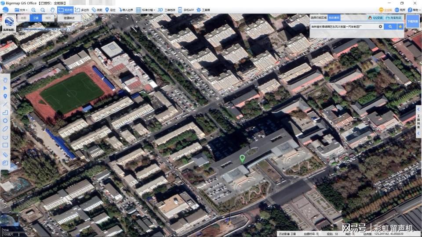This screenshot has height=237, width=422.
Task: Click the zoom in magnifier icon
Action: (x=34, y=10)
